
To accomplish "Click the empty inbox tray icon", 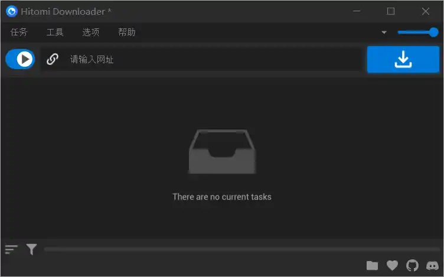I will pos(222,152).
